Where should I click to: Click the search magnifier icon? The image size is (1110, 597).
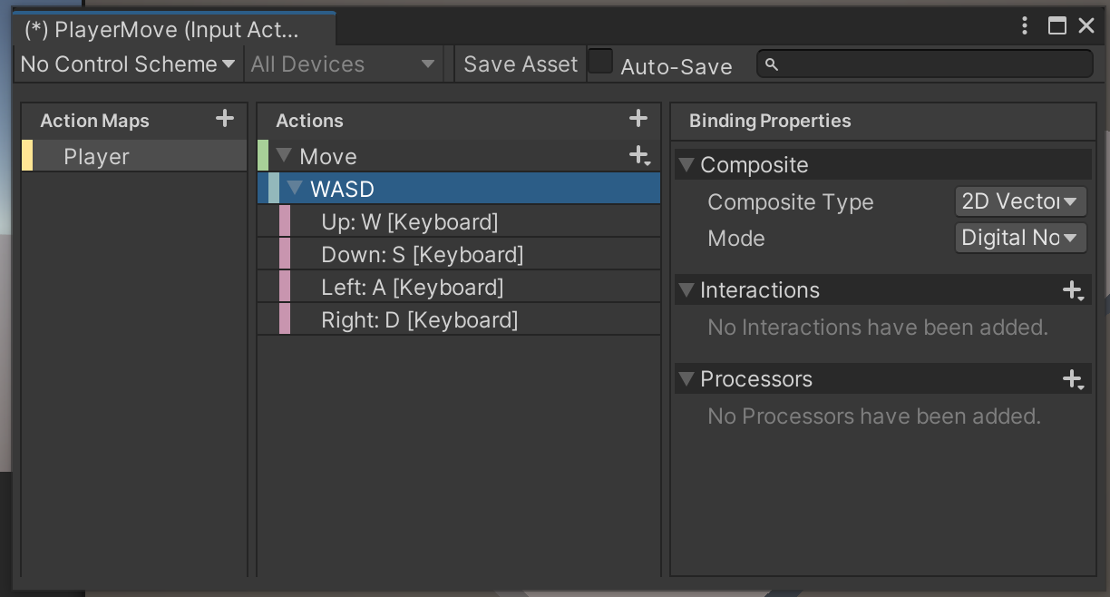click(x=772, y=64)
